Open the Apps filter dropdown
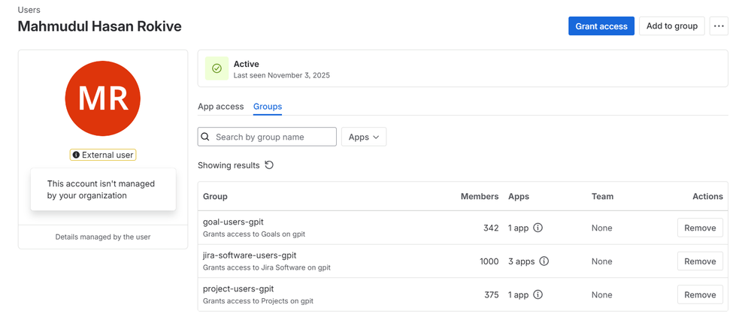The height and width of the screenshot is (335, 751). tap(364, 137)
